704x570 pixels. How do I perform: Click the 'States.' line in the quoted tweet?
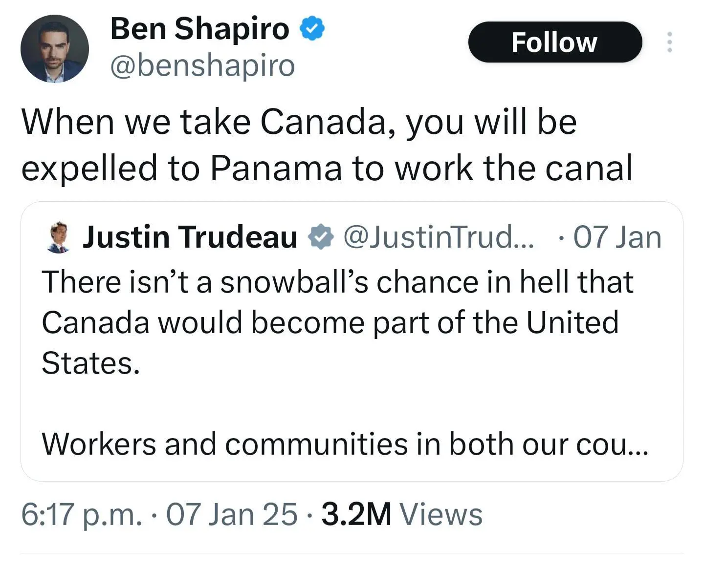point(91,363)
